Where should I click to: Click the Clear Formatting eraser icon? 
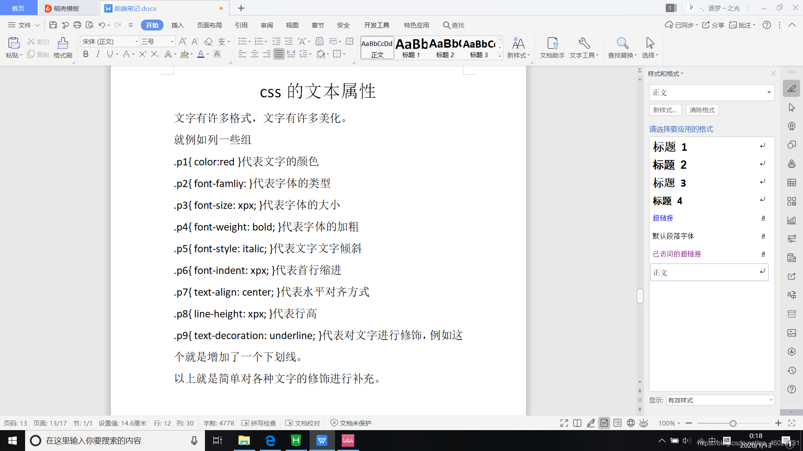(208, 41)
